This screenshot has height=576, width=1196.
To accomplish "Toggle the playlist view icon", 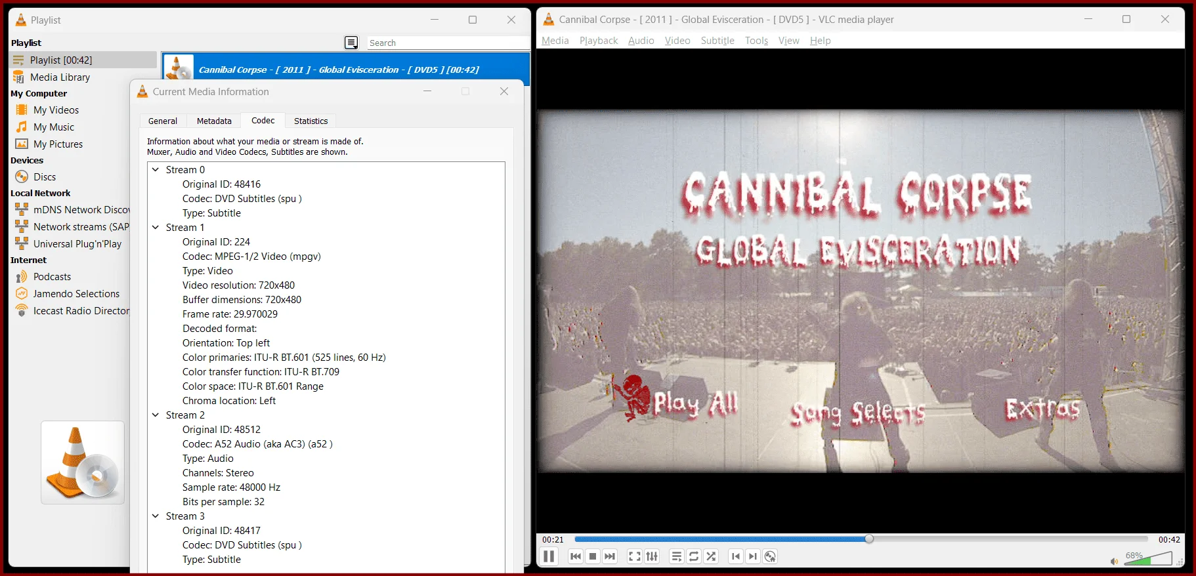I will pos(677,556).
